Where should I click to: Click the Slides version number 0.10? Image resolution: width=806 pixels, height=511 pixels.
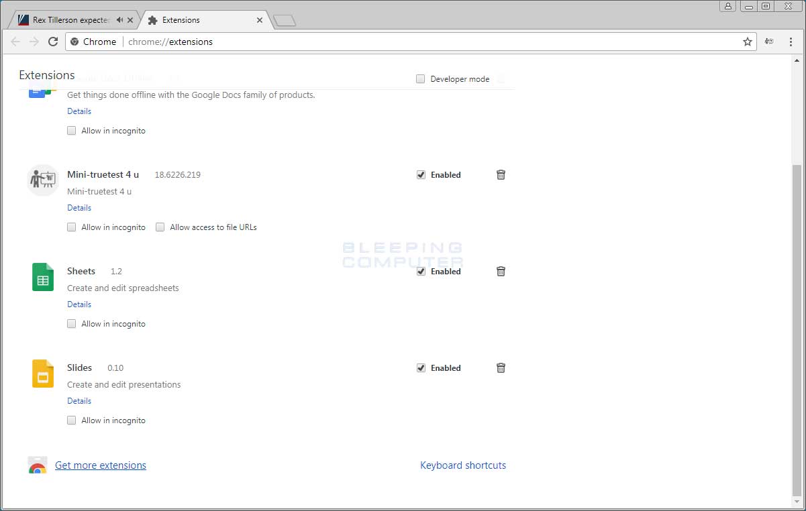[x=115, y=368]
